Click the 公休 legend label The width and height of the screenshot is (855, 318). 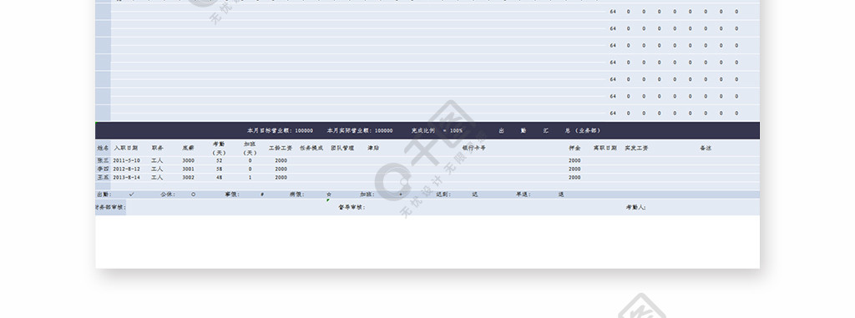click(x=168, y=194)
